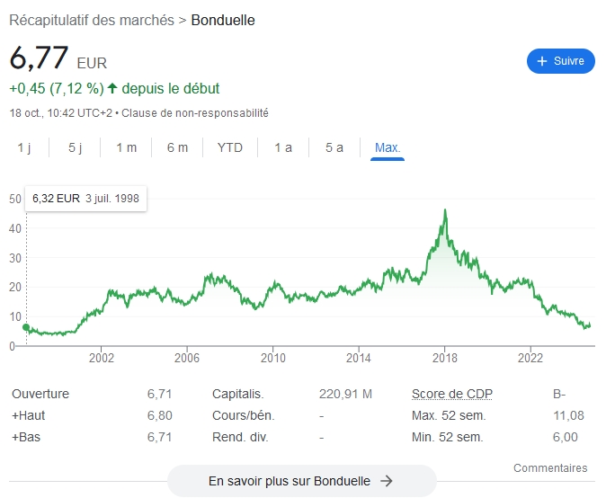The width and height of the screenshot is (615, 498).
Task: Open 'En savoir plus sur Bonduelle'
Action: point(301,481)
